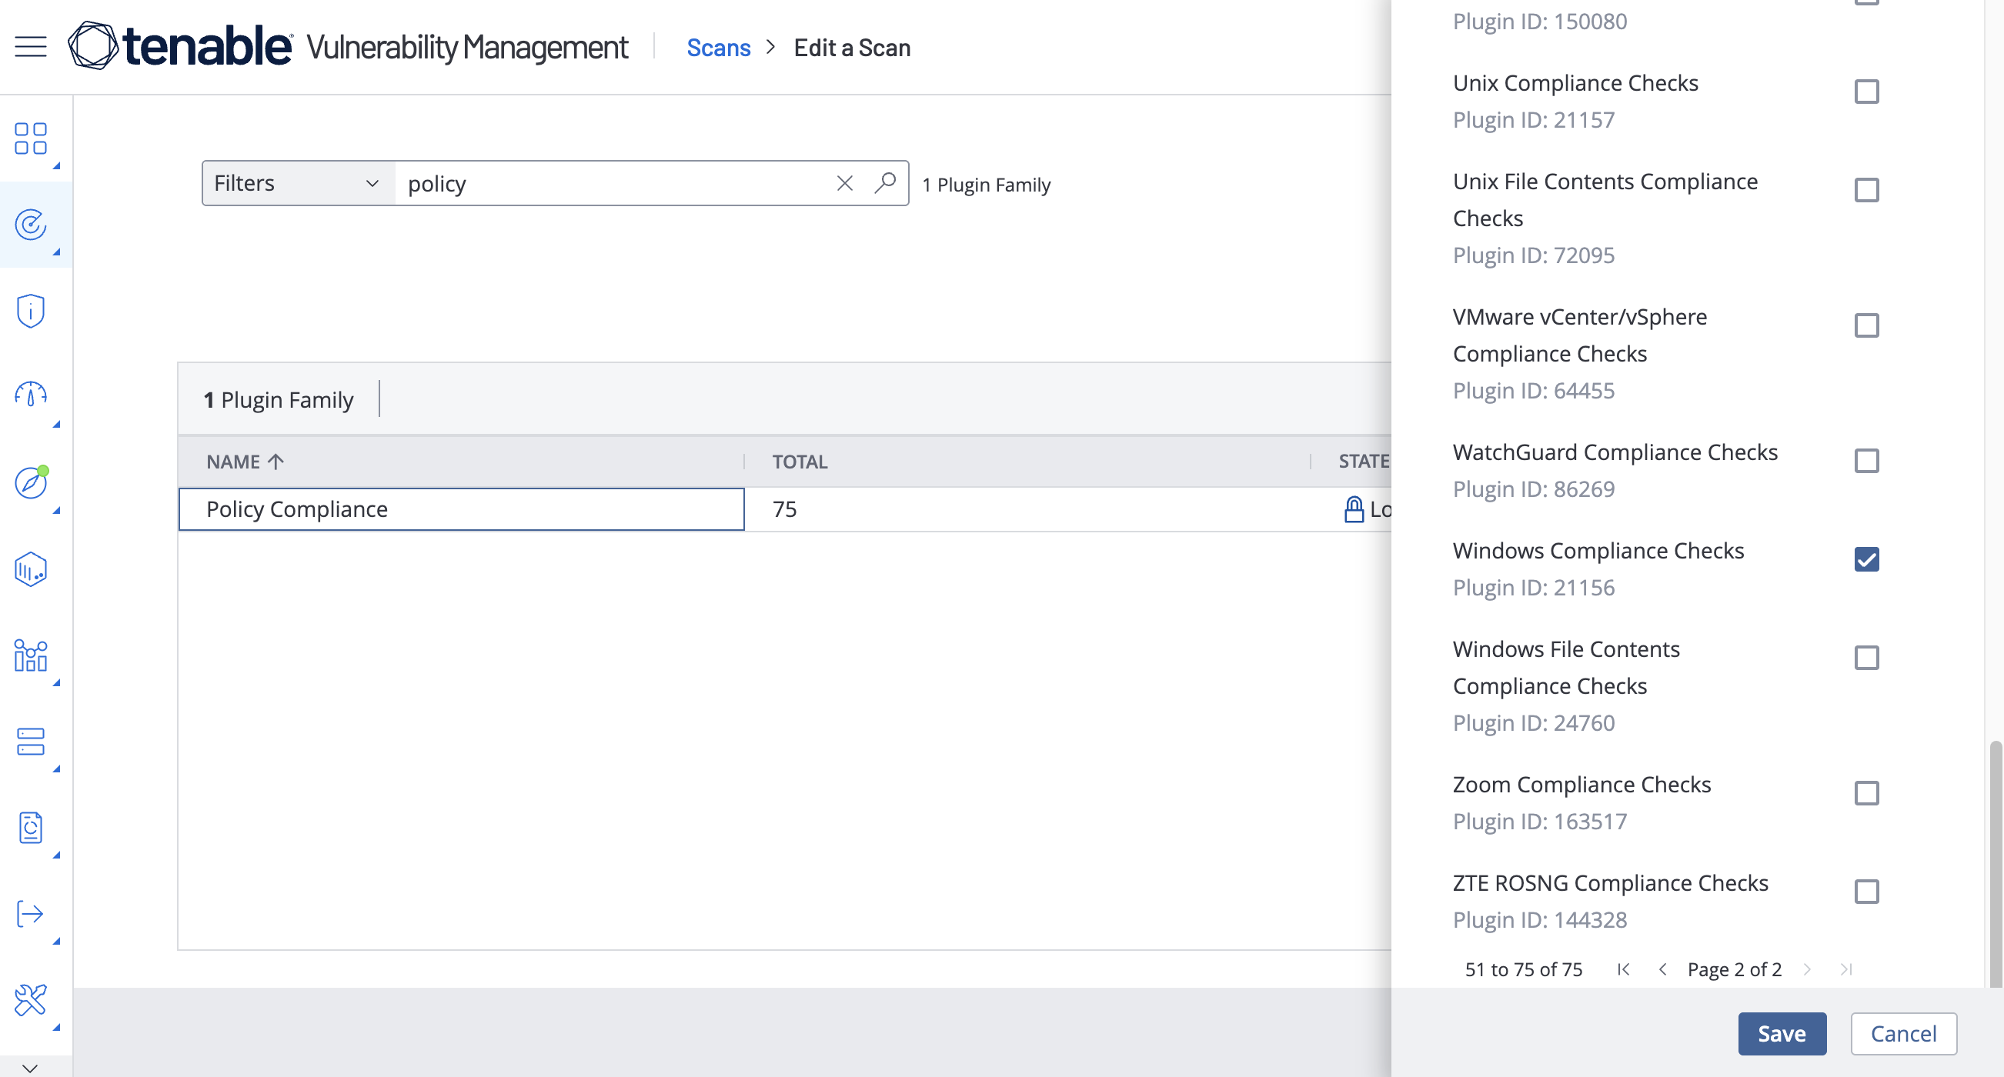Check ZTE ROSNG Compliance Checks box
The width and height of the screenshot is (2004, 1077).
[1866, 891]
